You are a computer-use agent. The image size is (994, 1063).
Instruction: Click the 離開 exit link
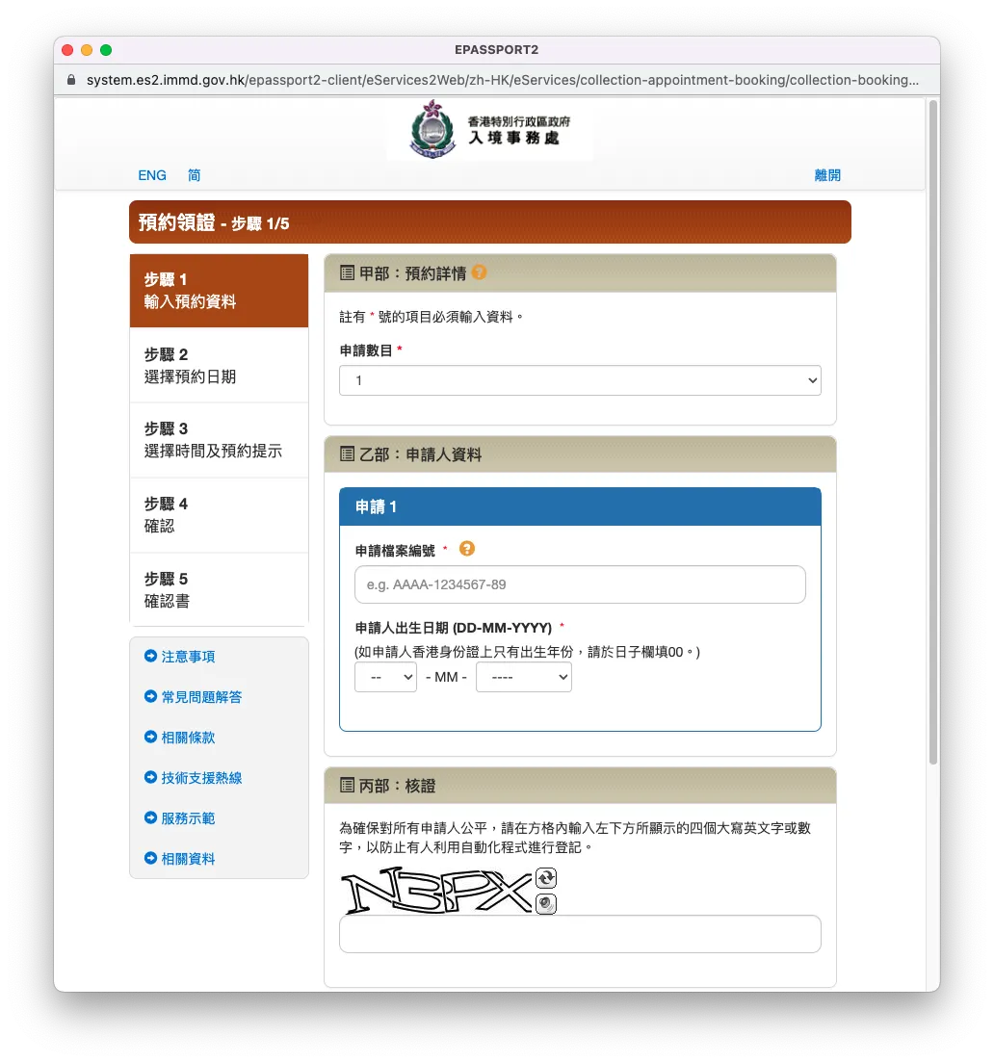pos(827,175)
